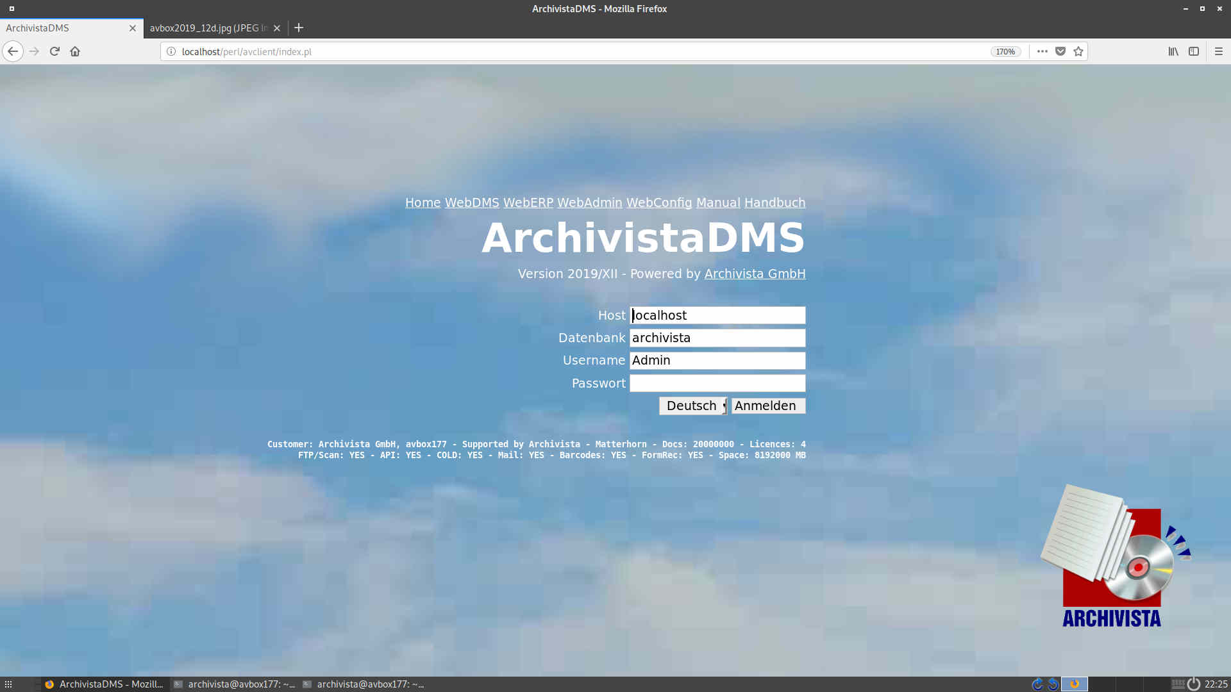Focus the Username input field
Screen dimensions: 1231x692
(717, 360)
